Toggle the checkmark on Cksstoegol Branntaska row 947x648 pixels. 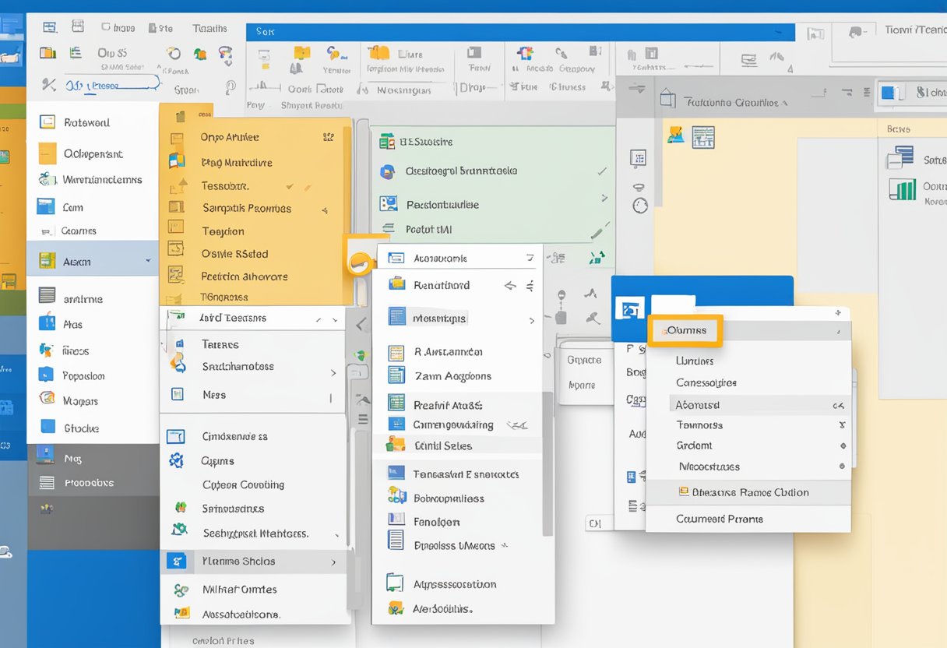[601, 171]
